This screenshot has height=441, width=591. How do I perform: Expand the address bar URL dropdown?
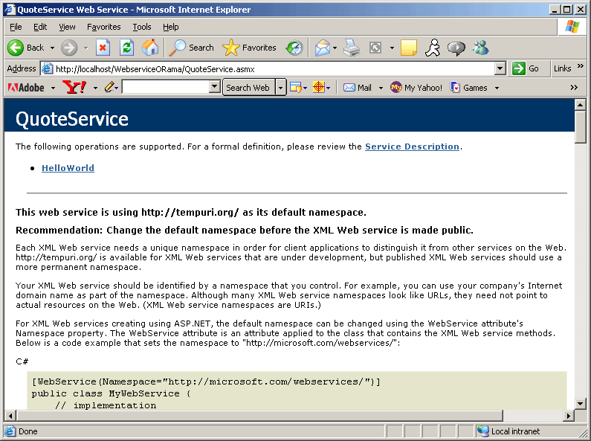[500, 68]
